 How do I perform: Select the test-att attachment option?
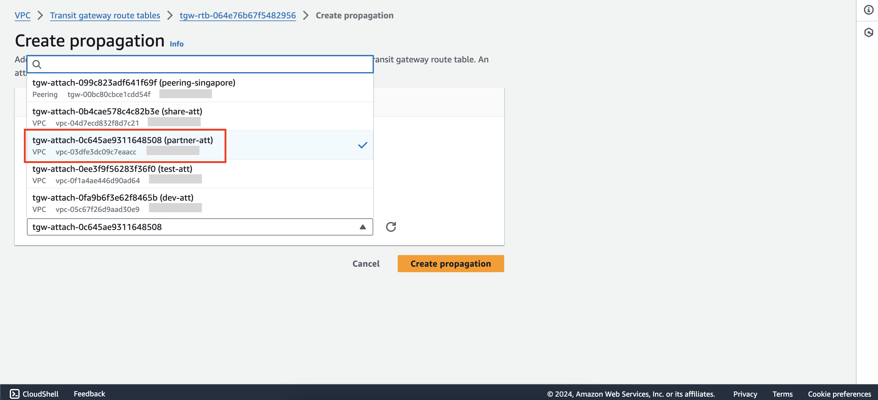200,174
